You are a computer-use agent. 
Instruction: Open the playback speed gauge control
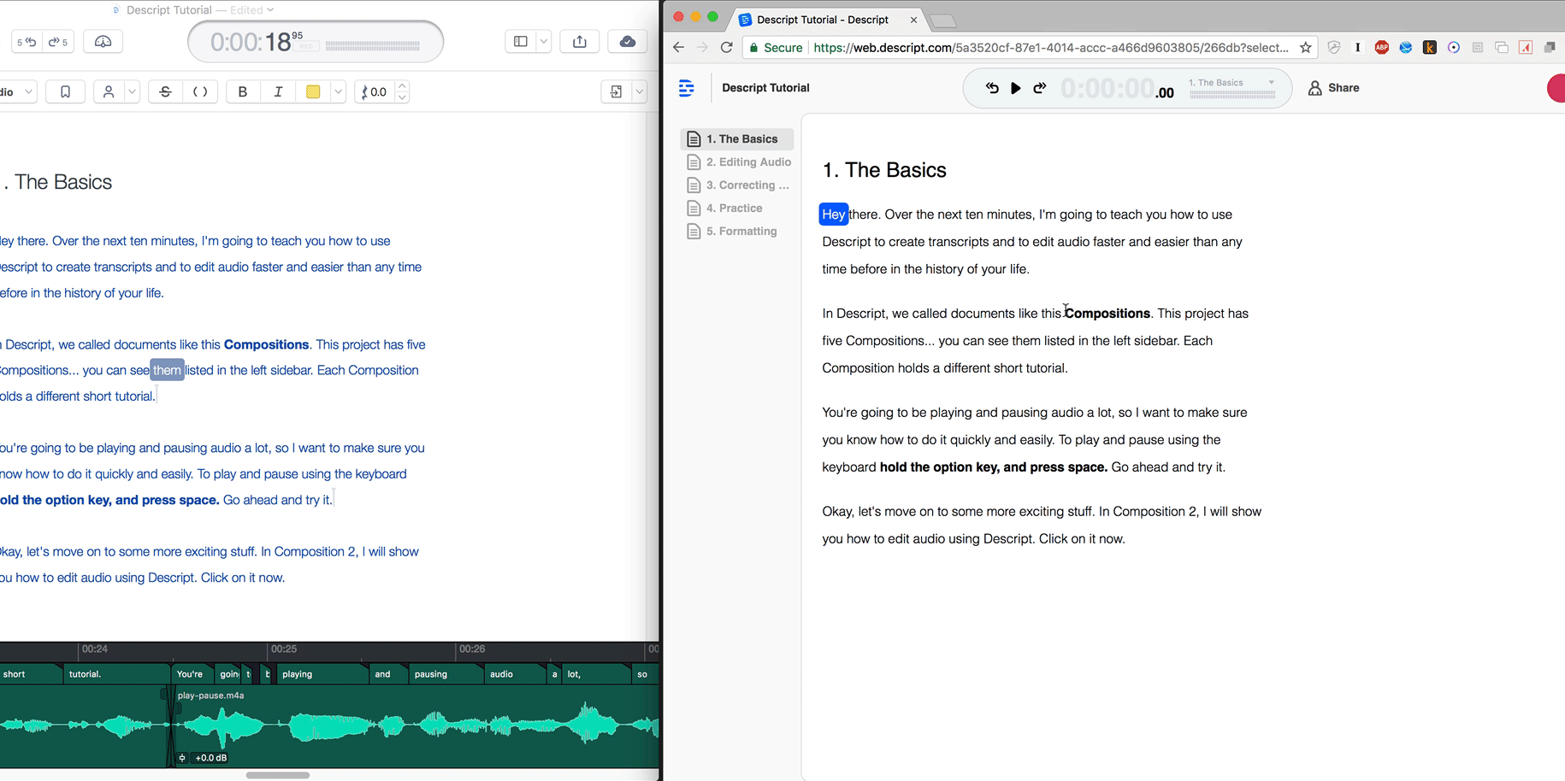(103, 42)
